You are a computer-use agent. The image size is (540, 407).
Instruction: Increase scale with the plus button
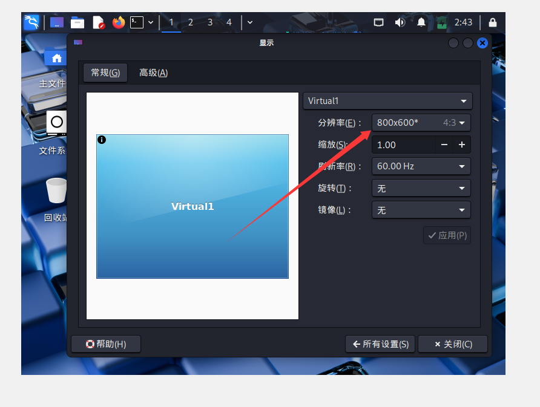coord(461,145)
